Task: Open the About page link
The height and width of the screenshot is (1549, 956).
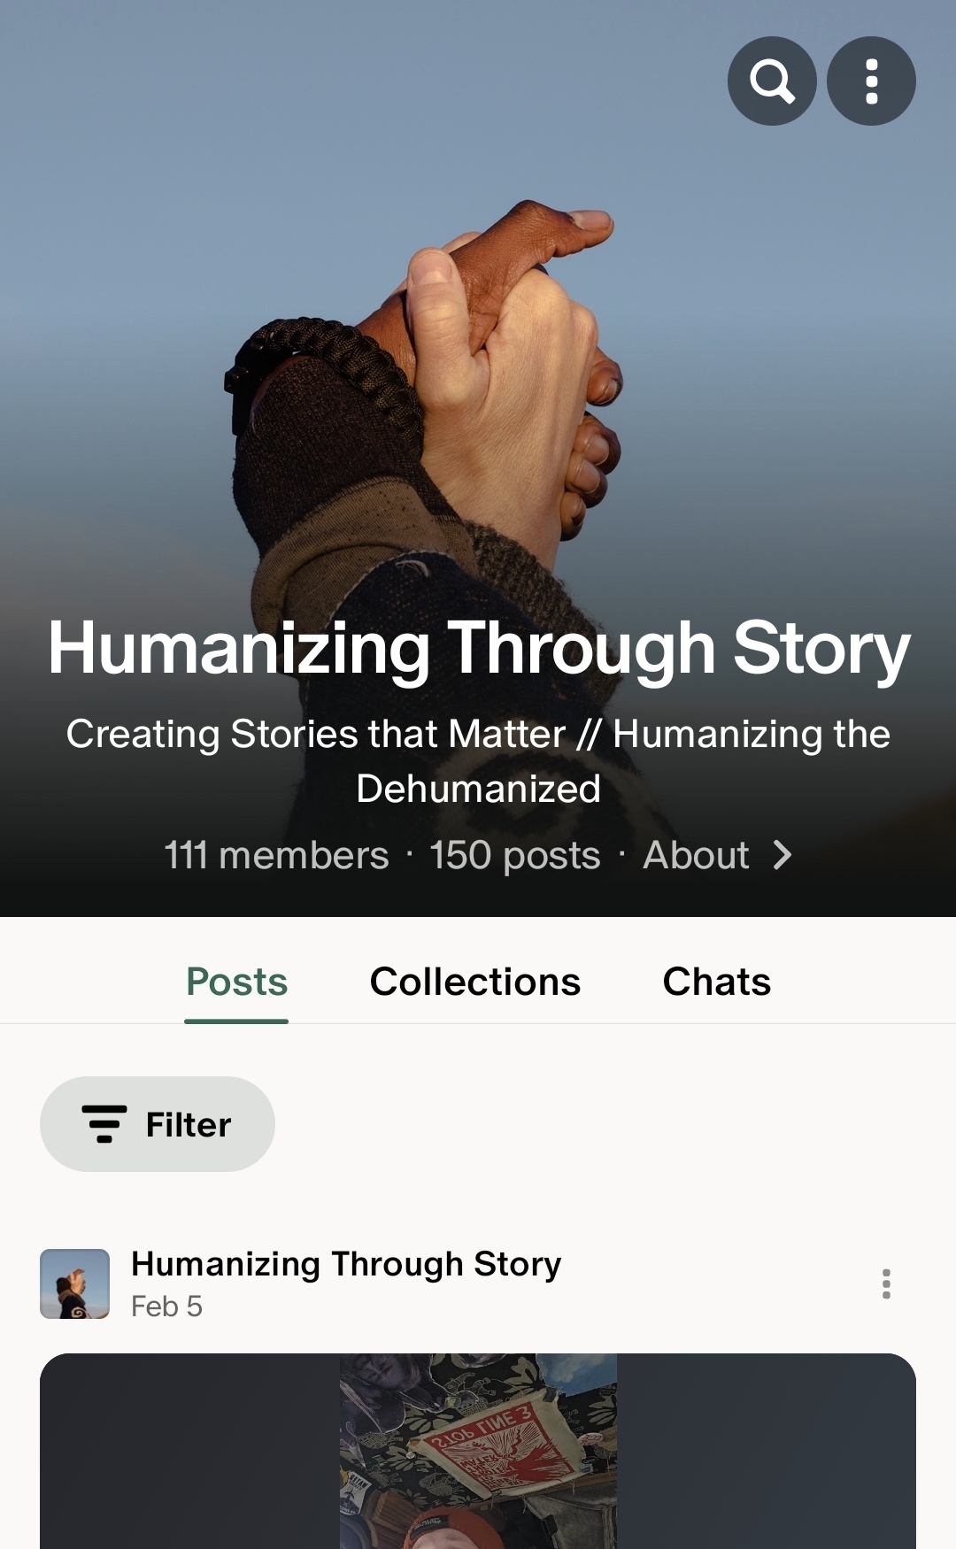Action: coord(697,855)
